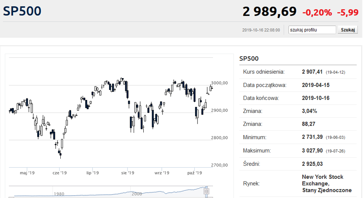
Task: Click the SP500 heading in the stats panel
Action: 249,59
